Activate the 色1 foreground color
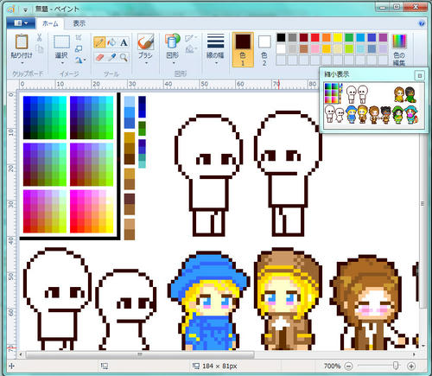432x376 pixels. pos(243,49)
